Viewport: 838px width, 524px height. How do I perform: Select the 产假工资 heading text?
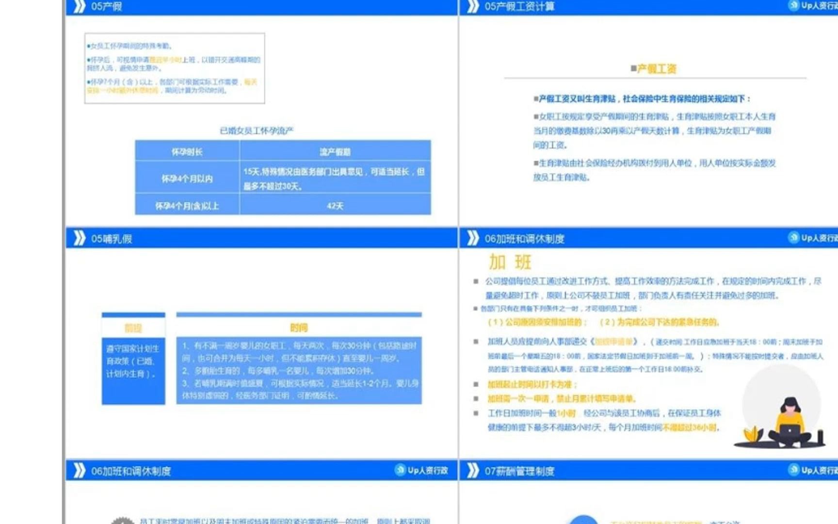tap(657, 69)
